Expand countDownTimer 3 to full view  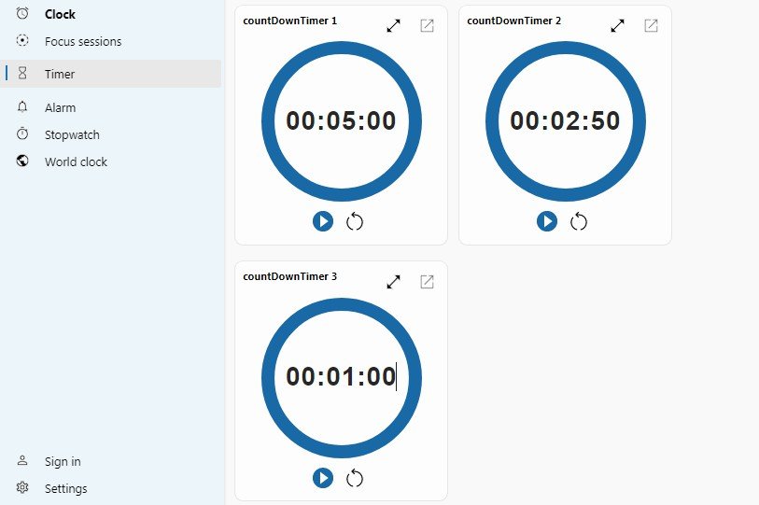(x=394, y=282)
